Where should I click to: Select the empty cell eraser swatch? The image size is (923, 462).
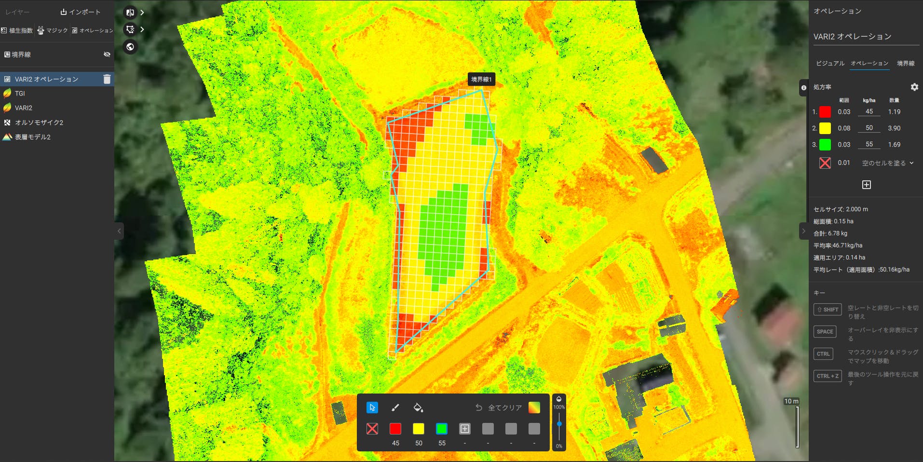(372, 429)
